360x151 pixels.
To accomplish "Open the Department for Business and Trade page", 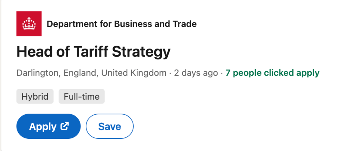I will 121,24.
